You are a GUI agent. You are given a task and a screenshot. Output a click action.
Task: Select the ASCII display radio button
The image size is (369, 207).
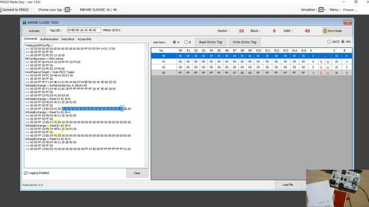pos(329,41)
